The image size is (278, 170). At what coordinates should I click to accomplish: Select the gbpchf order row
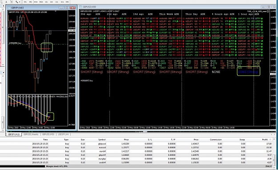coord(136,155)
